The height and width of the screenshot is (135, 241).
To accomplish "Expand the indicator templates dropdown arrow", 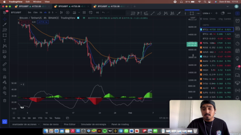I will tap(79, 12).
